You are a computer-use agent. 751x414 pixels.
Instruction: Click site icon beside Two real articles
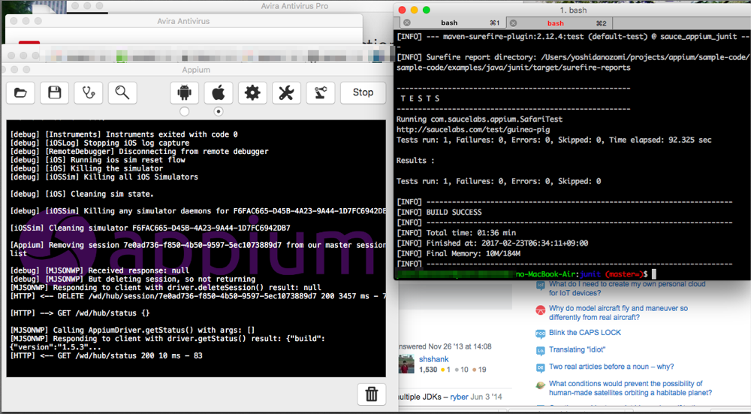point(540,367)
